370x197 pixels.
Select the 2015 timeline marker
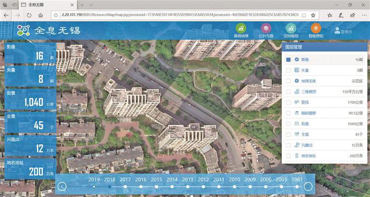156,187
